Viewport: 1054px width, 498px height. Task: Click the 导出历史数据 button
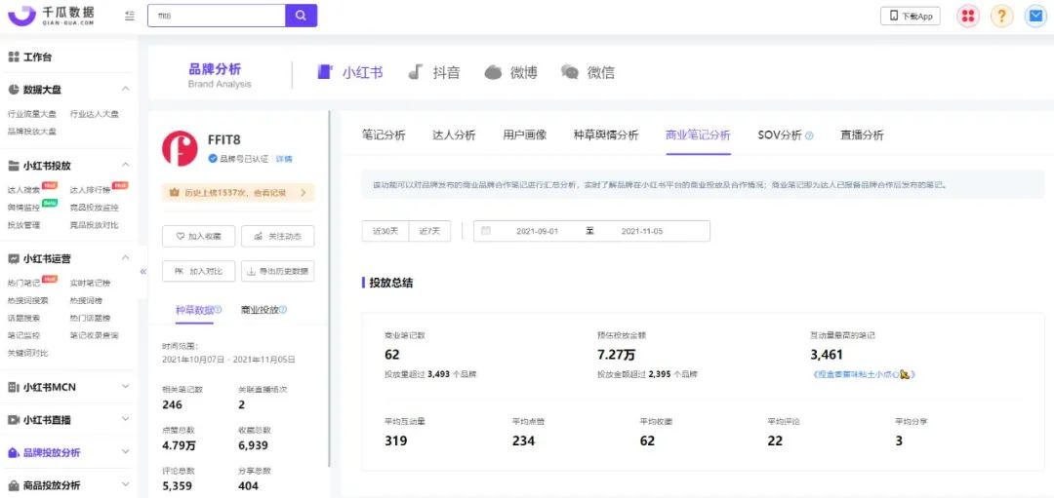point(277,271)
